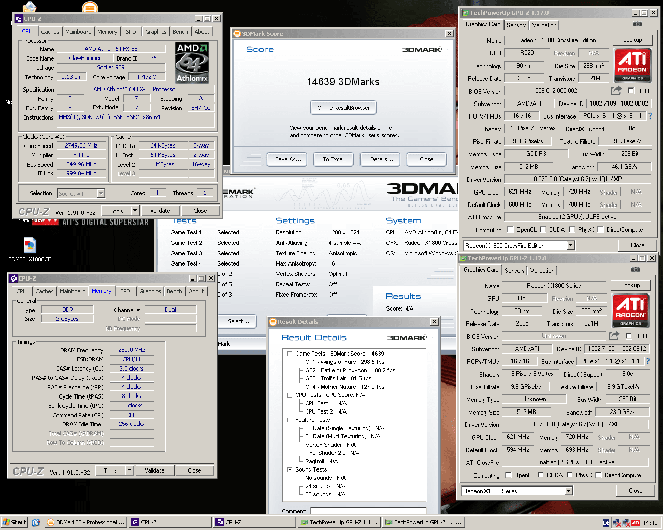Click the ATI tray icon in system tray
663x530 pixels.
pyautogui.click(x=636, y=523)
